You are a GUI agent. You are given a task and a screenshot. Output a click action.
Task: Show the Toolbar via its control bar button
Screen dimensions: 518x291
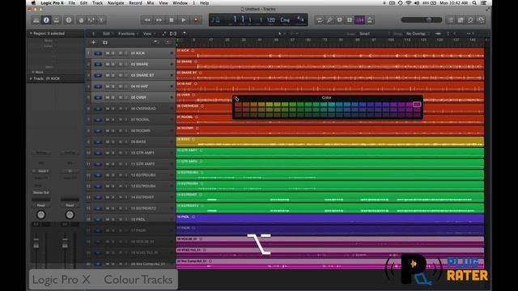point(57,20)
